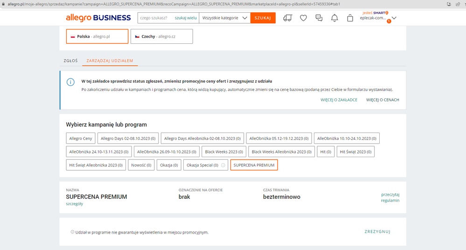This screenshot has width=466, height=250.
Task: Open the delivery truck icon in header
Action: 287,18
